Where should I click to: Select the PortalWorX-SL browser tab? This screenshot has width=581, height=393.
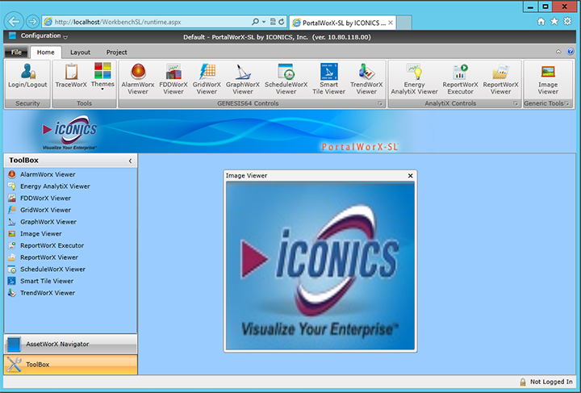pyautogui.click(x=343, y=23)
